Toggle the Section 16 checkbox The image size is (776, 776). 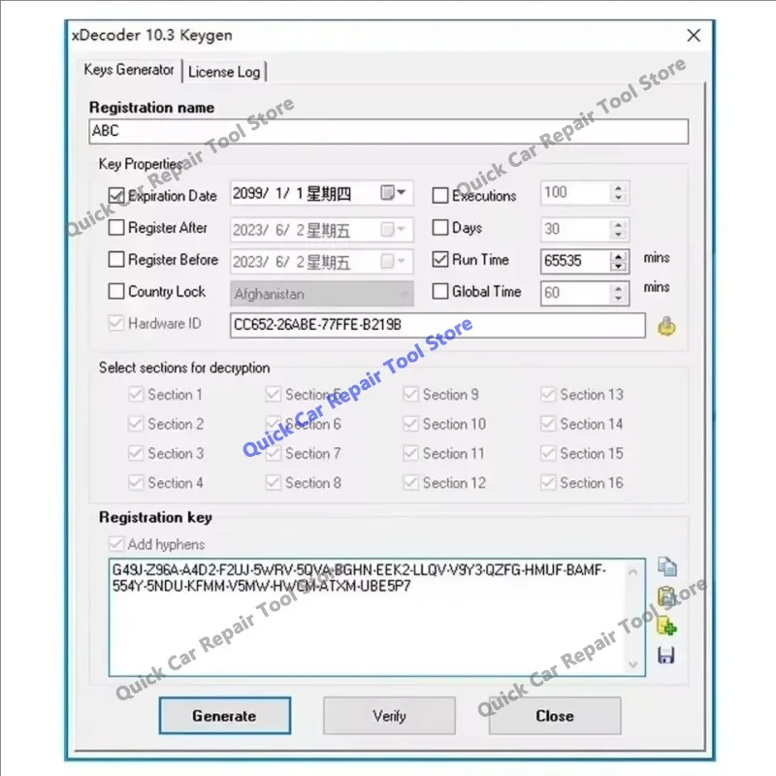coord(548,482)
